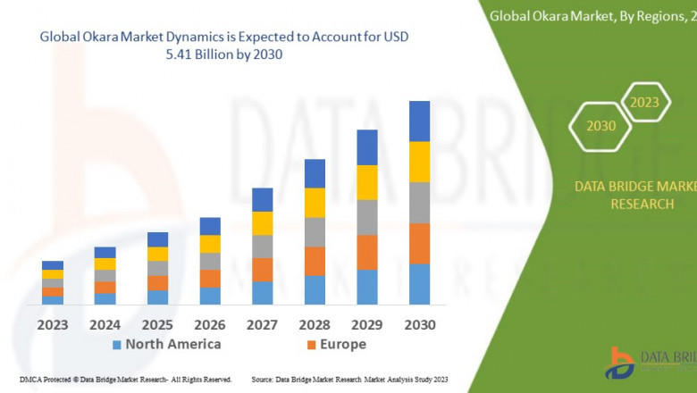Select the Europe legend label
The image size is (697, 393).
pyautogui.click(x=343, y=344)
